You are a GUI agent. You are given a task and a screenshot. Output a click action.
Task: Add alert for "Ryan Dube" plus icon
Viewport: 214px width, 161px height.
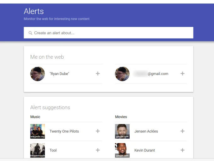98,74
